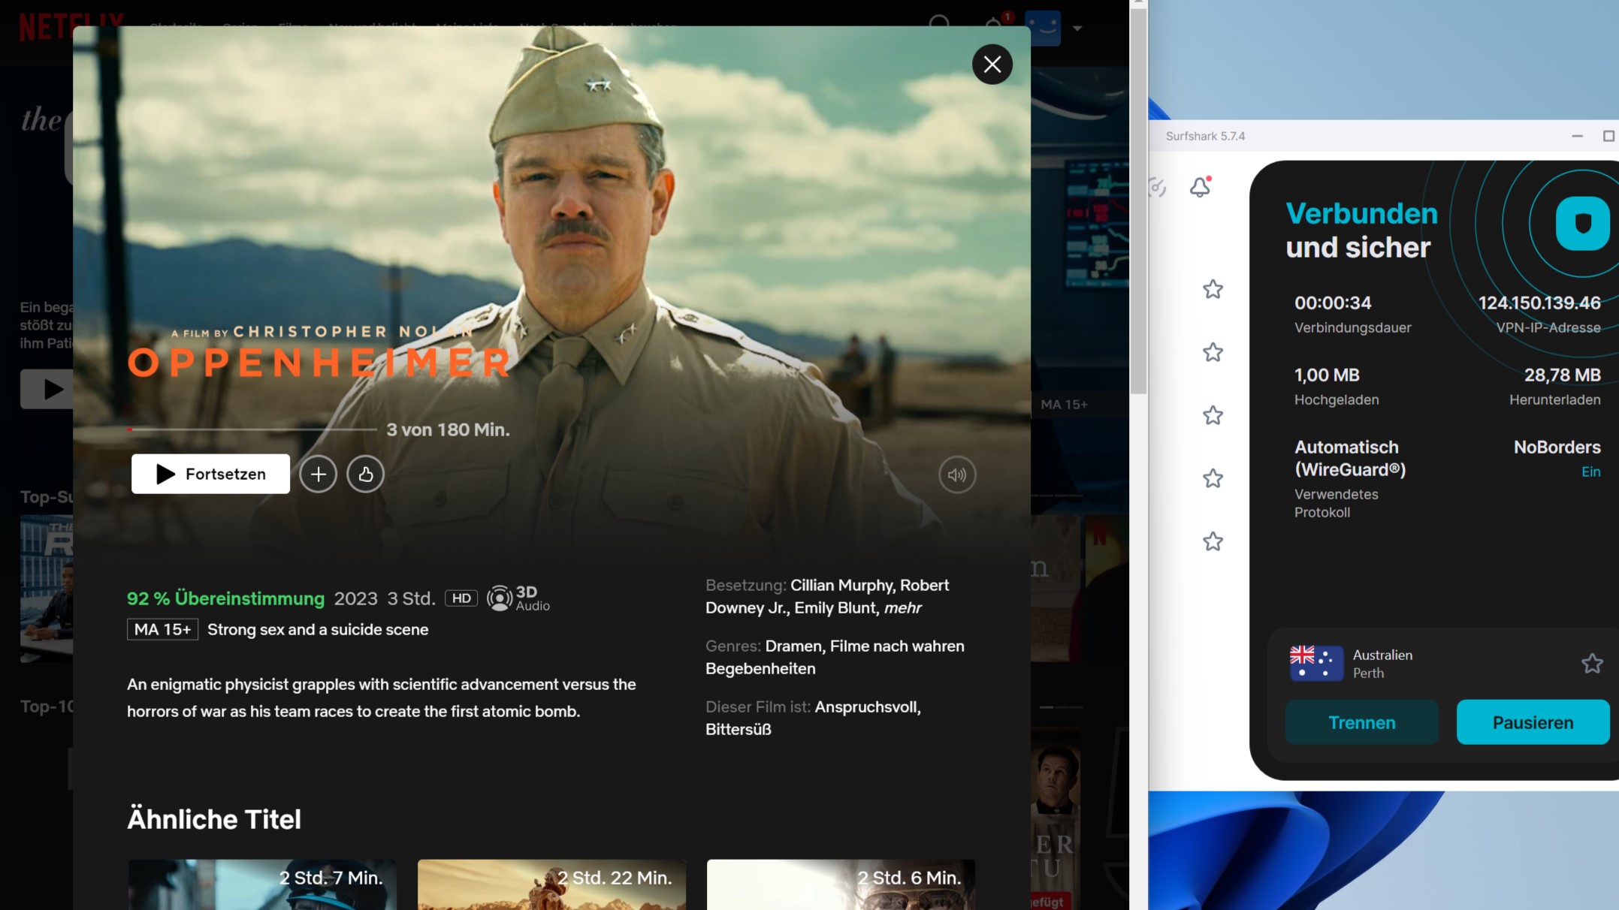The image size is (1619, 910).
Task: Open the Cillian Murphy cast link
Action: 841,585
